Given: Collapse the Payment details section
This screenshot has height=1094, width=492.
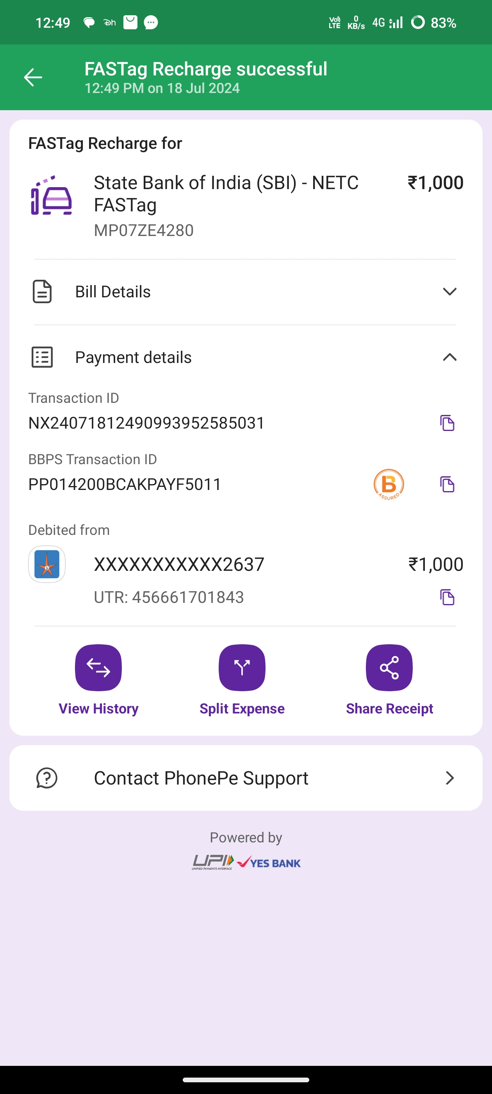Looking at the screenshot, I should pos(449,357).
